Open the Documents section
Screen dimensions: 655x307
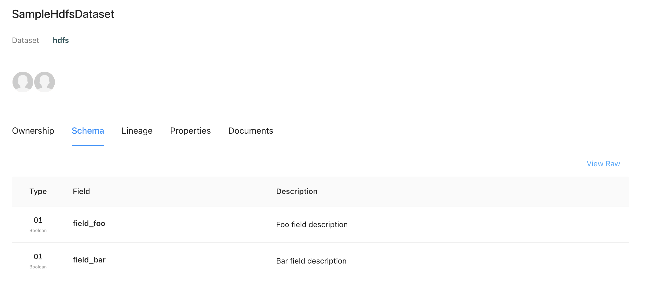pyautogui.click(x=251, y=131)
